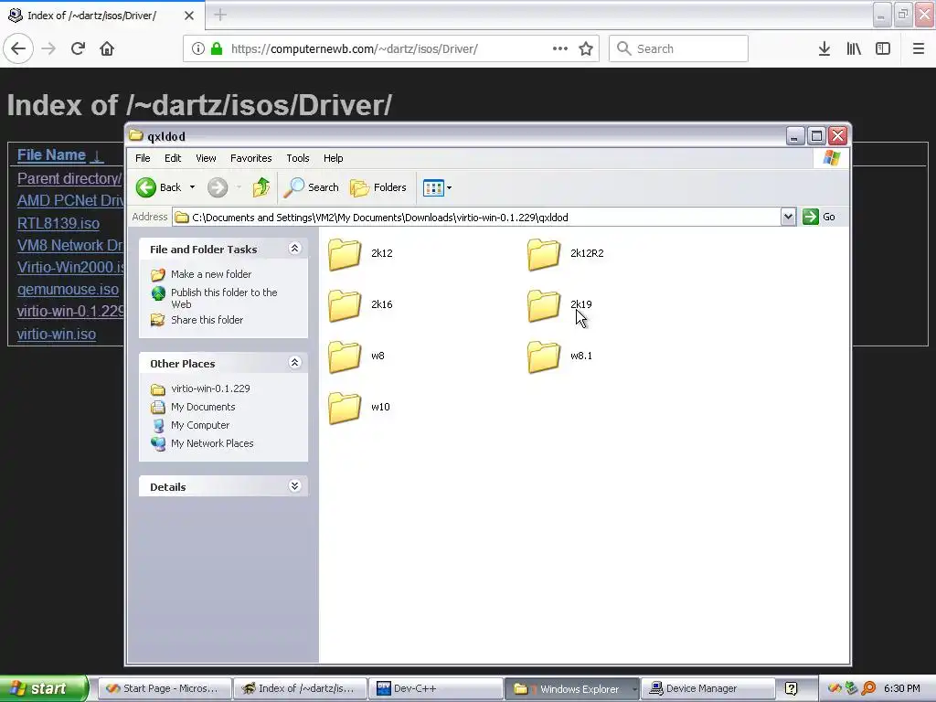Go up one folder level
The height and width of the screenshot is (702, 936).
[x=261, y=187]
